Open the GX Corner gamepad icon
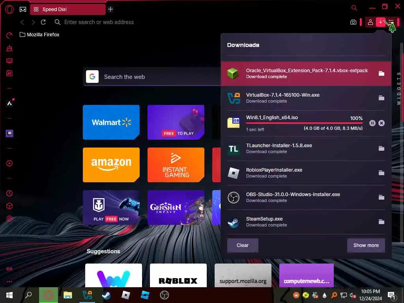This screenshot has width=404, height=303. click(23, 9)
